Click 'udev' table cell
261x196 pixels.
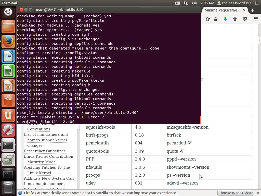pyautogui.click(x=107, y=183)
